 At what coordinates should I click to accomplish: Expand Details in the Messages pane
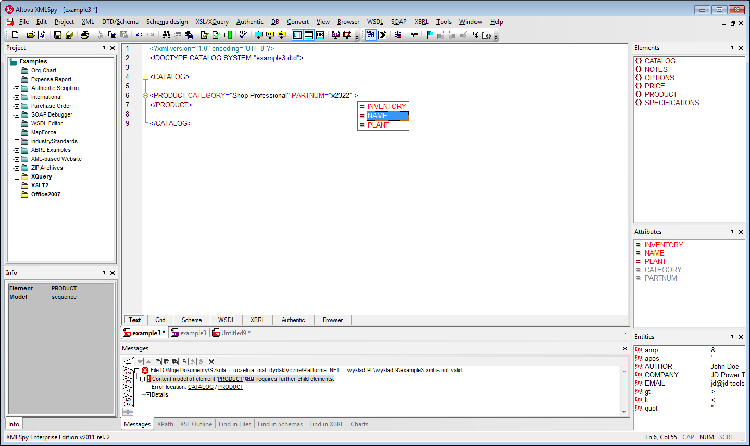tap(148, 394)
